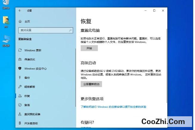The height and width of the screenshot is (130, 195).
Task: Select the XU user folder desktop icon
Action: point(6,22)
